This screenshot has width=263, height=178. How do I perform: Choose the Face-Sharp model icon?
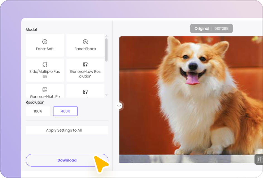point(85,42)
